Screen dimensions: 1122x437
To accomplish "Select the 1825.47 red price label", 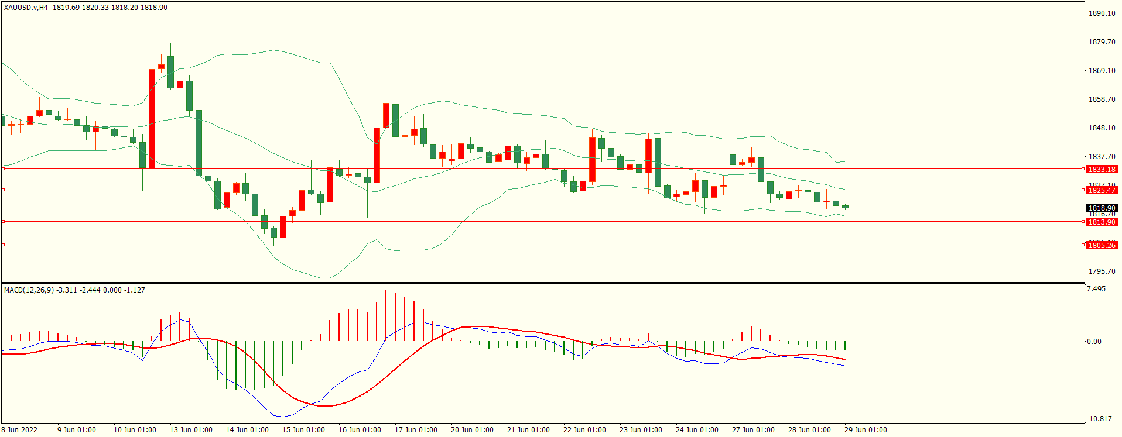I will [1102, 191].
